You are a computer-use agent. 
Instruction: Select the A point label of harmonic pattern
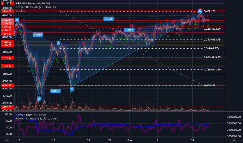(39, 99)
